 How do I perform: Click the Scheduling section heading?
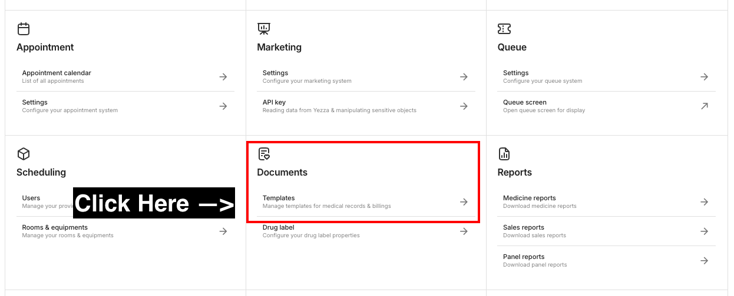pyautogui.click(x=41, y=173)
